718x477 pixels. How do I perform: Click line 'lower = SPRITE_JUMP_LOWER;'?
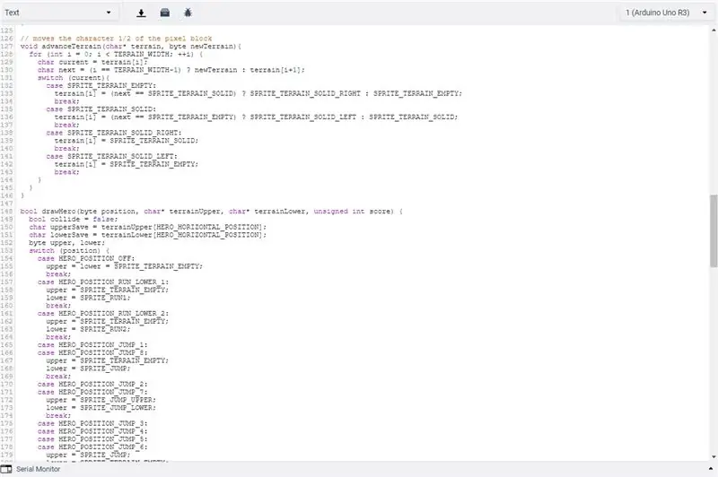coord(101,407)
